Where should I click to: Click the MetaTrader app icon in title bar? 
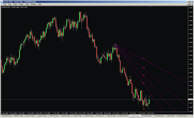[x=2, y=2]
